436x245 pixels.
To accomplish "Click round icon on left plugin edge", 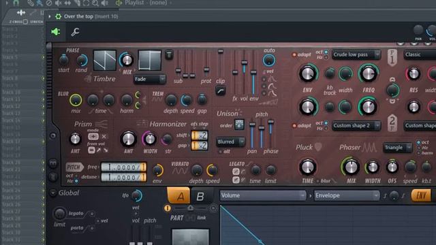I will (x=53, y=136).
